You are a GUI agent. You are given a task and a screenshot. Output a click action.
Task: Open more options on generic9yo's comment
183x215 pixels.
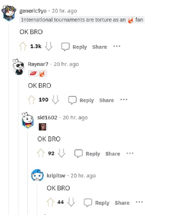[x=117, y=46]
